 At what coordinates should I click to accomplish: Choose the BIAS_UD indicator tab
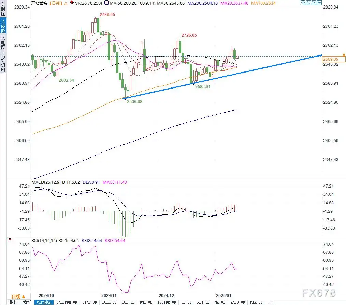tap(90, 302)
